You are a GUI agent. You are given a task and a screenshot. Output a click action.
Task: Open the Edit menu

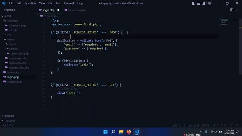coord(19,3)
